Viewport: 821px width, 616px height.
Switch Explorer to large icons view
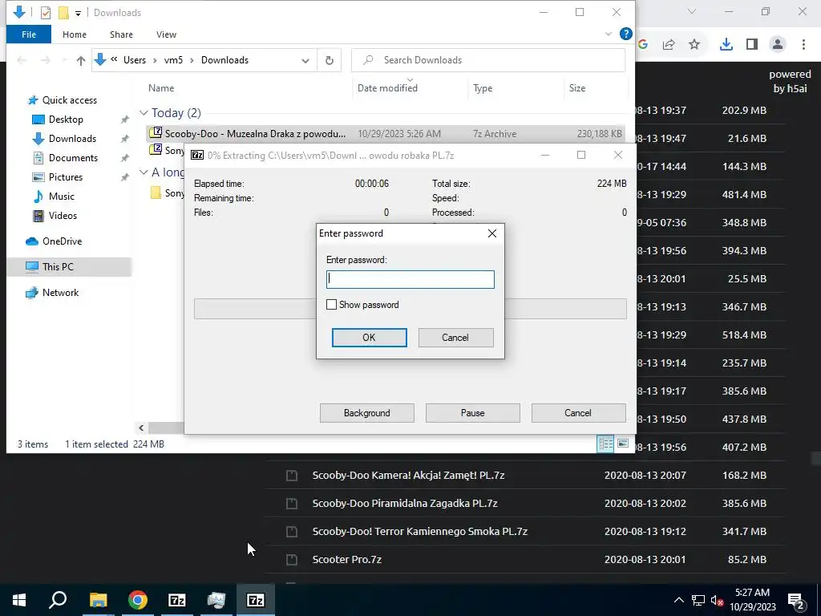click(x=622, y=444)
